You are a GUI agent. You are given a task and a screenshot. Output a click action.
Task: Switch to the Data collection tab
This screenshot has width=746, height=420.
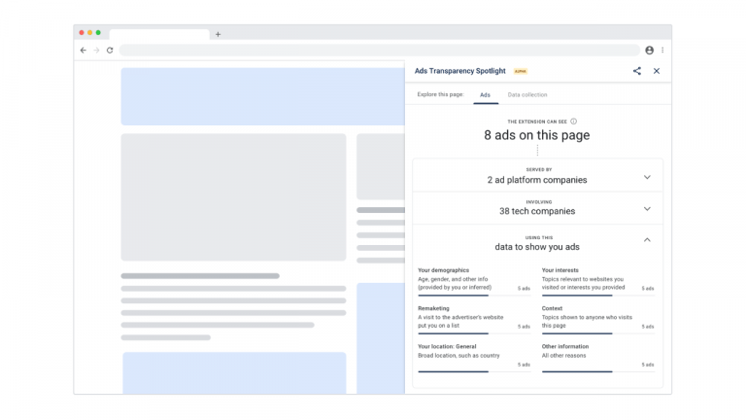[x=527, y=94]
